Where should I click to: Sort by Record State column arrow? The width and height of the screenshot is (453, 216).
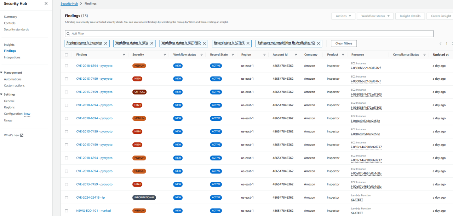233,55
